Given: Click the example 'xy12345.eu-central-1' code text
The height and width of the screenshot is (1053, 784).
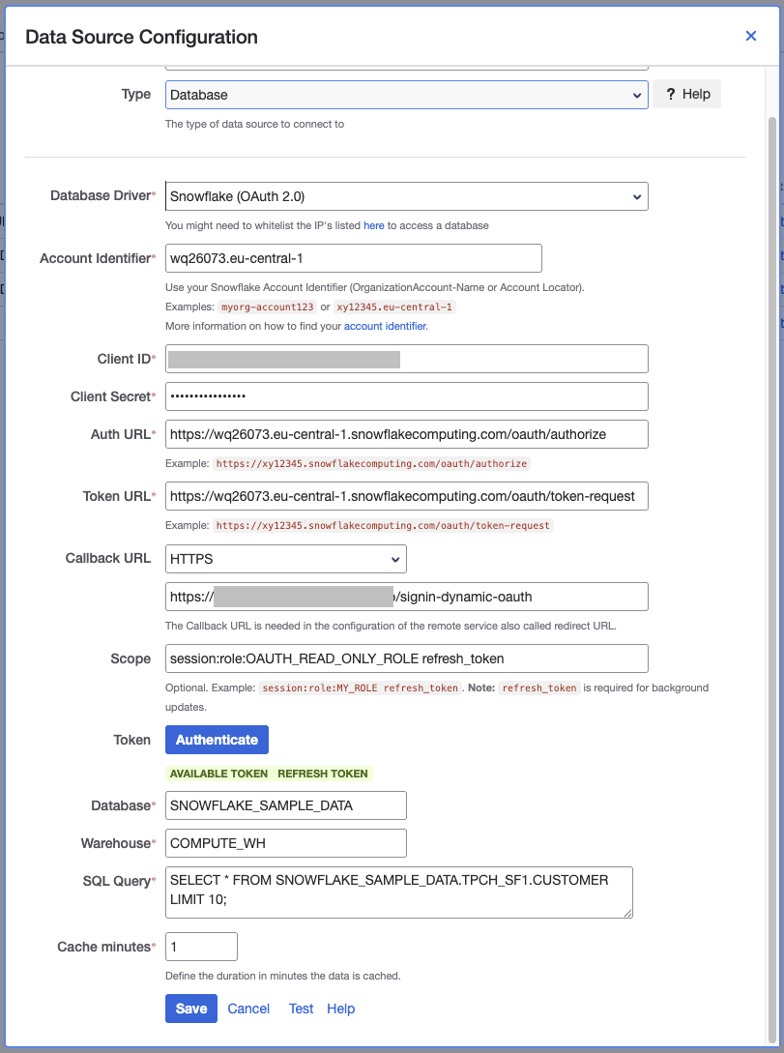Looking at the screenshot, I should coord(394,307).
